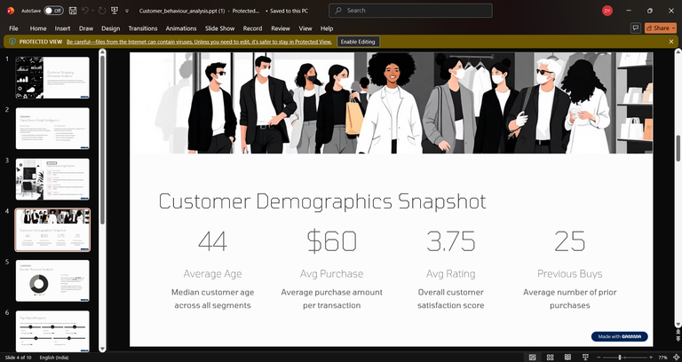The image size is (682, 362).
Task: Click the Save icon in quick access toolbar
Action: pos(73,11)
